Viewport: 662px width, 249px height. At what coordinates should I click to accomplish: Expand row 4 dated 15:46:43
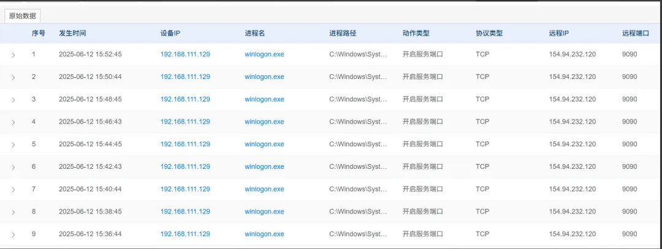13,122
